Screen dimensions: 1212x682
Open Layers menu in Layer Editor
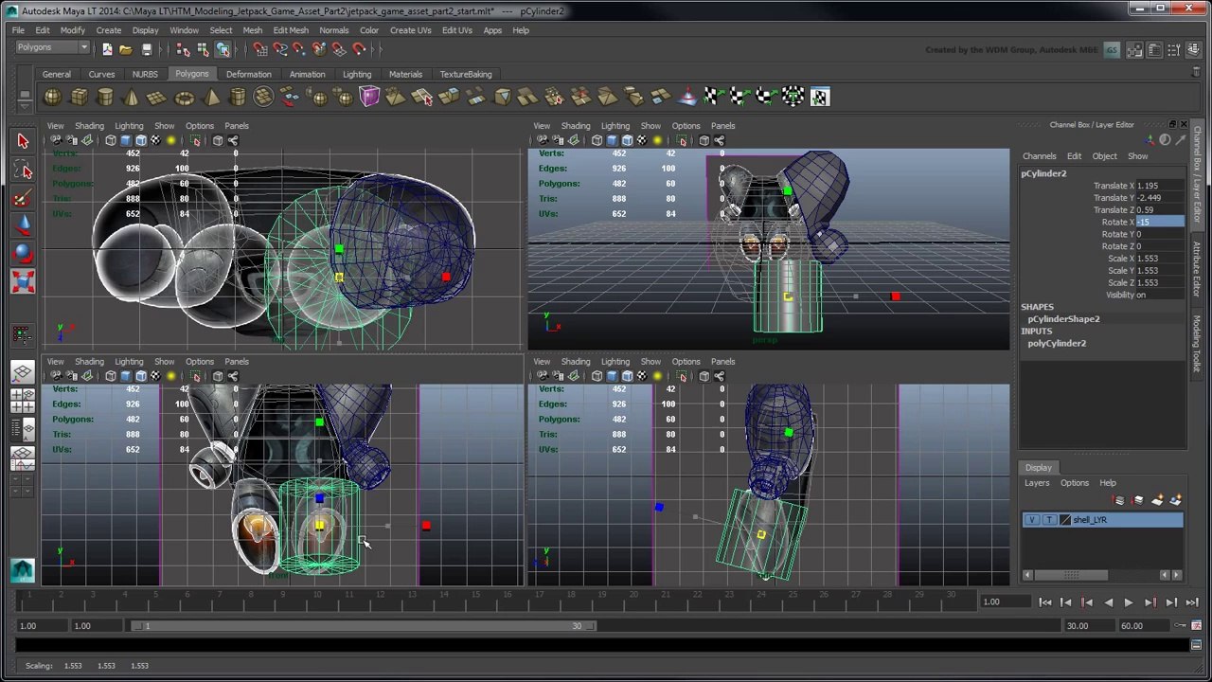tap(1037, 483)
